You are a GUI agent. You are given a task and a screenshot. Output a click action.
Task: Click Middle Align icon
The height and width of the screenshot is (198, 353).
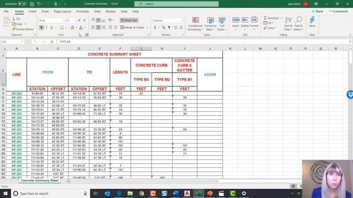click(98, 20)
